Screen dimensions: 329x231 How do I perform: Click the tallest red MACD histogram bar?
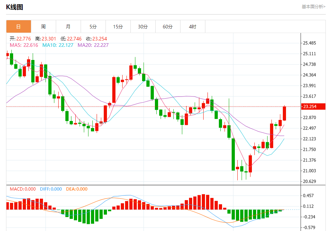click(203, 202)
